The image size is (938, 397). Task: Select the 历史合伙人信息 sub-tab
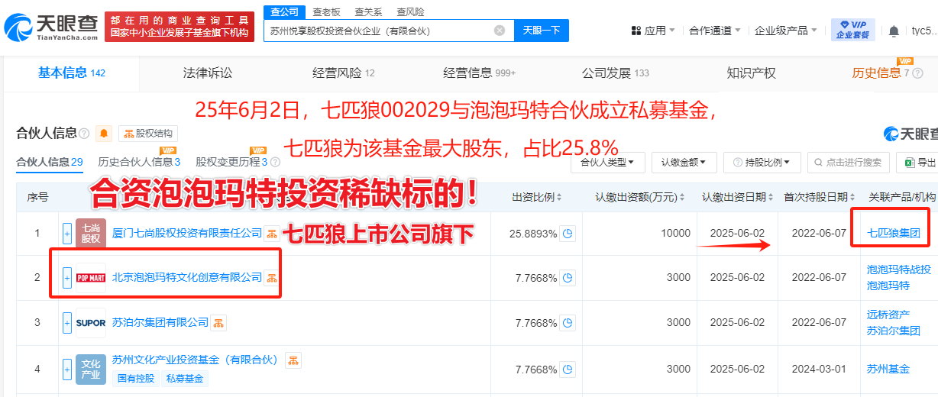tap(139, 162)
